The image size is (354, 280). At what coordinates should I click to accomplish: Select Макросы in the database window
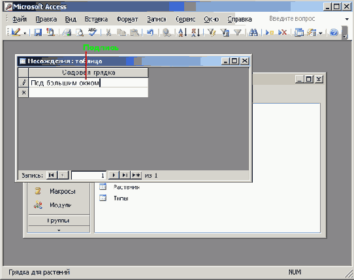coord(63,191)
